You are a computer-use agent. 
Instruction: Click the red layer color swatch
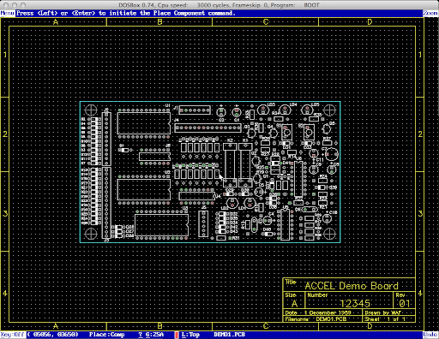(x=177, y=335)
